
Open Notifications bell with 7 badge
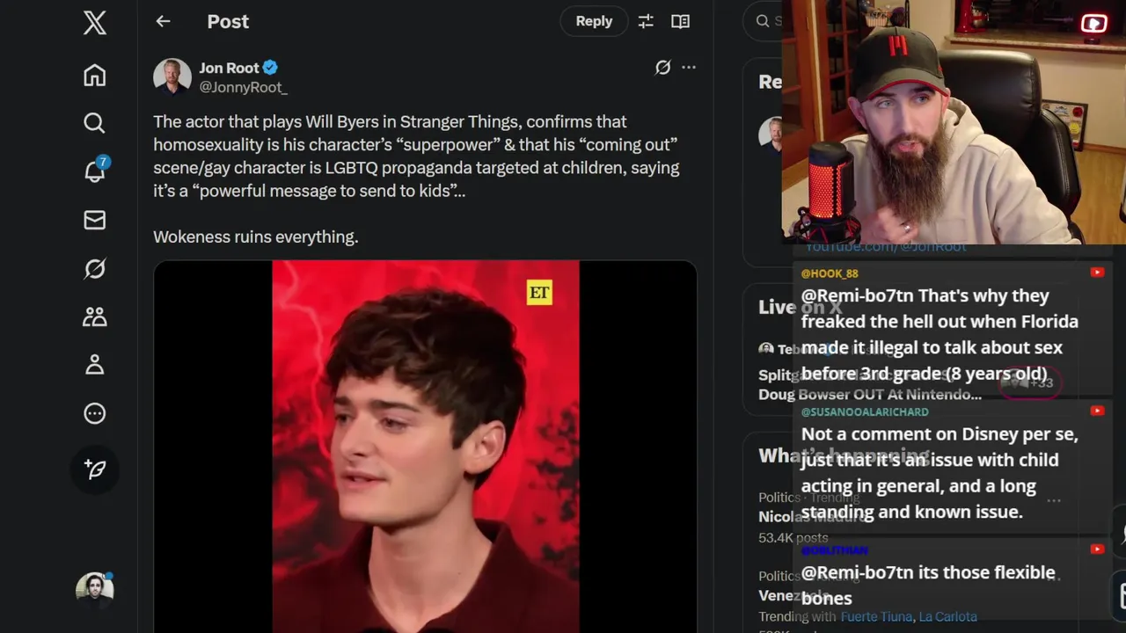pos(95,171)
